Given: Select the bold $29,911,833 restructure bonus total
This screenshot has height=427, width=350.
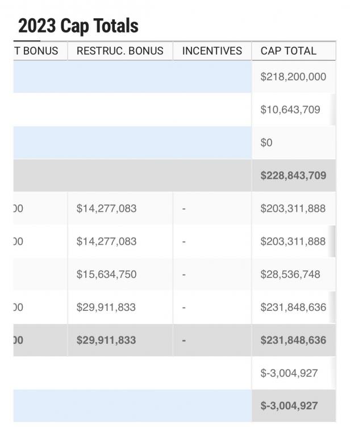Looking at the screenshot, I should [106, 340].
